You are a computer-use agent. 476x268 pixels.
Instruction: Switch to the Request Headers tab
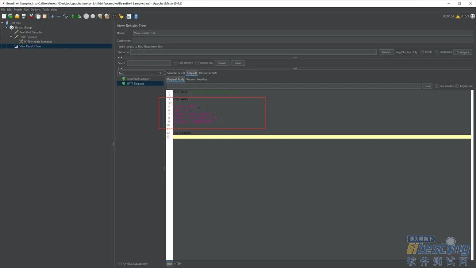[197, 79]
